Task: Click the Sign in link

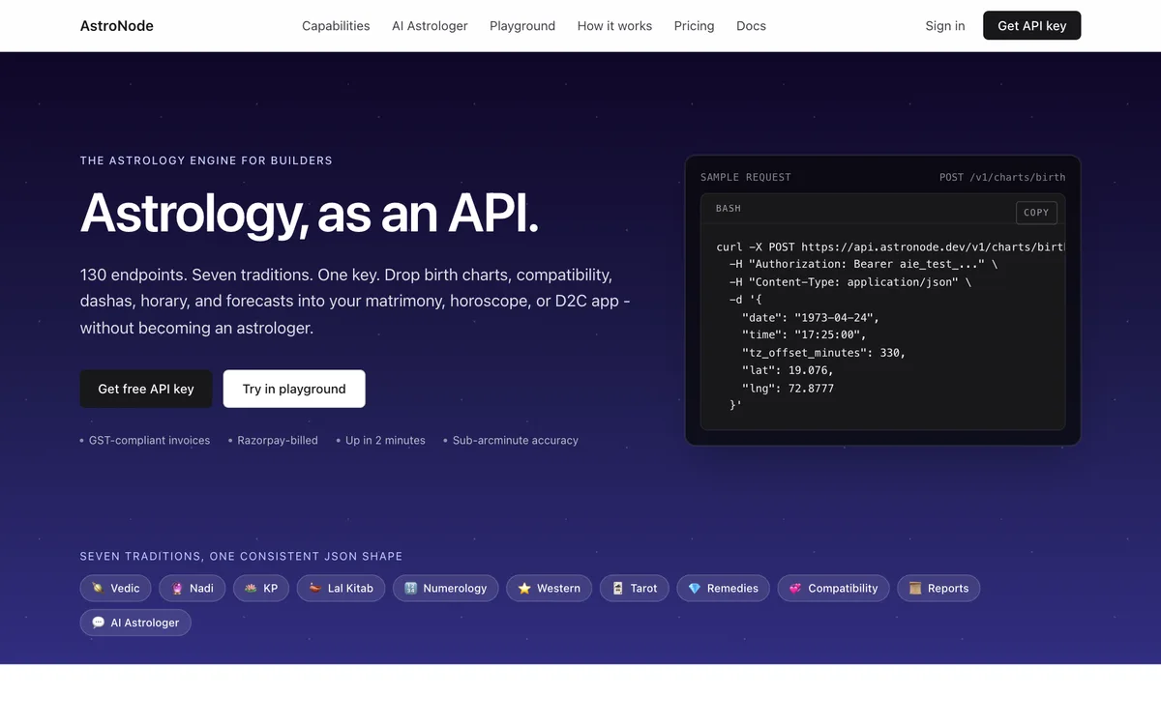Action: point(945,26)
